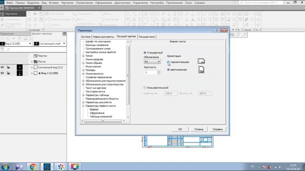Open the Файл menu

[x=10, y=3]
